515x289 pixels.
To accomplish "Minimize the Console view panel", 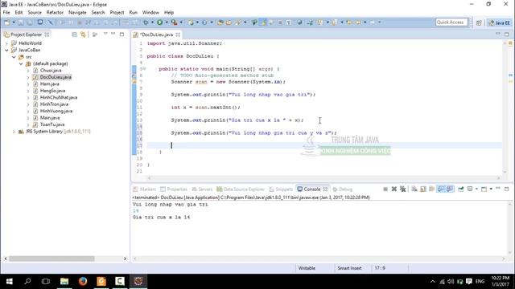I will click(498, 189).
